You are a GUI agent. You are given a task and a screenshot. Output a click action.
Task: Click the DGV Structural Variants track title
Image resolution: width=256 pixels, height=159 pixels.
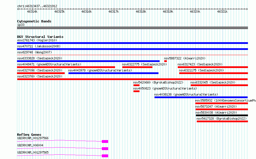40,37
